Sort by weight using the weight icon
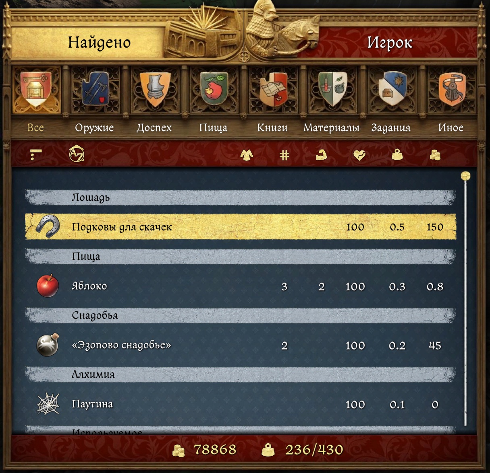Image resolution: width=490 pixels, height=473 pixels. pyautogui.click(x=397, y=155)
